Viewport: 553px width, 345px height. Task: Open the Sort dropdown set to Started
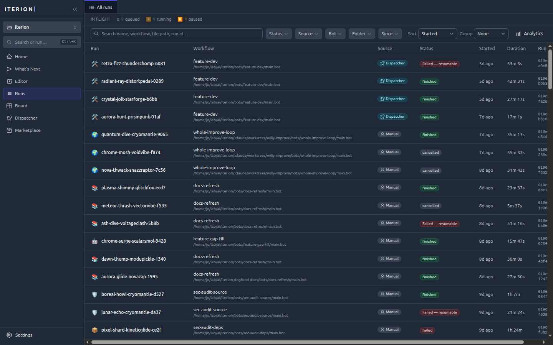tap(438, 34)
